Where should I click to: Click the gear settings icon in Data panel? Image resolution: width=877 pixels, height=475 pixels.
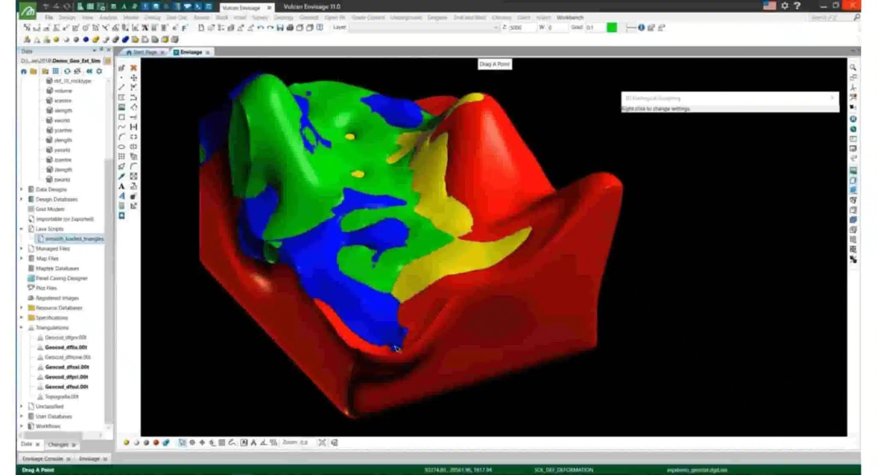pos(99,71)
